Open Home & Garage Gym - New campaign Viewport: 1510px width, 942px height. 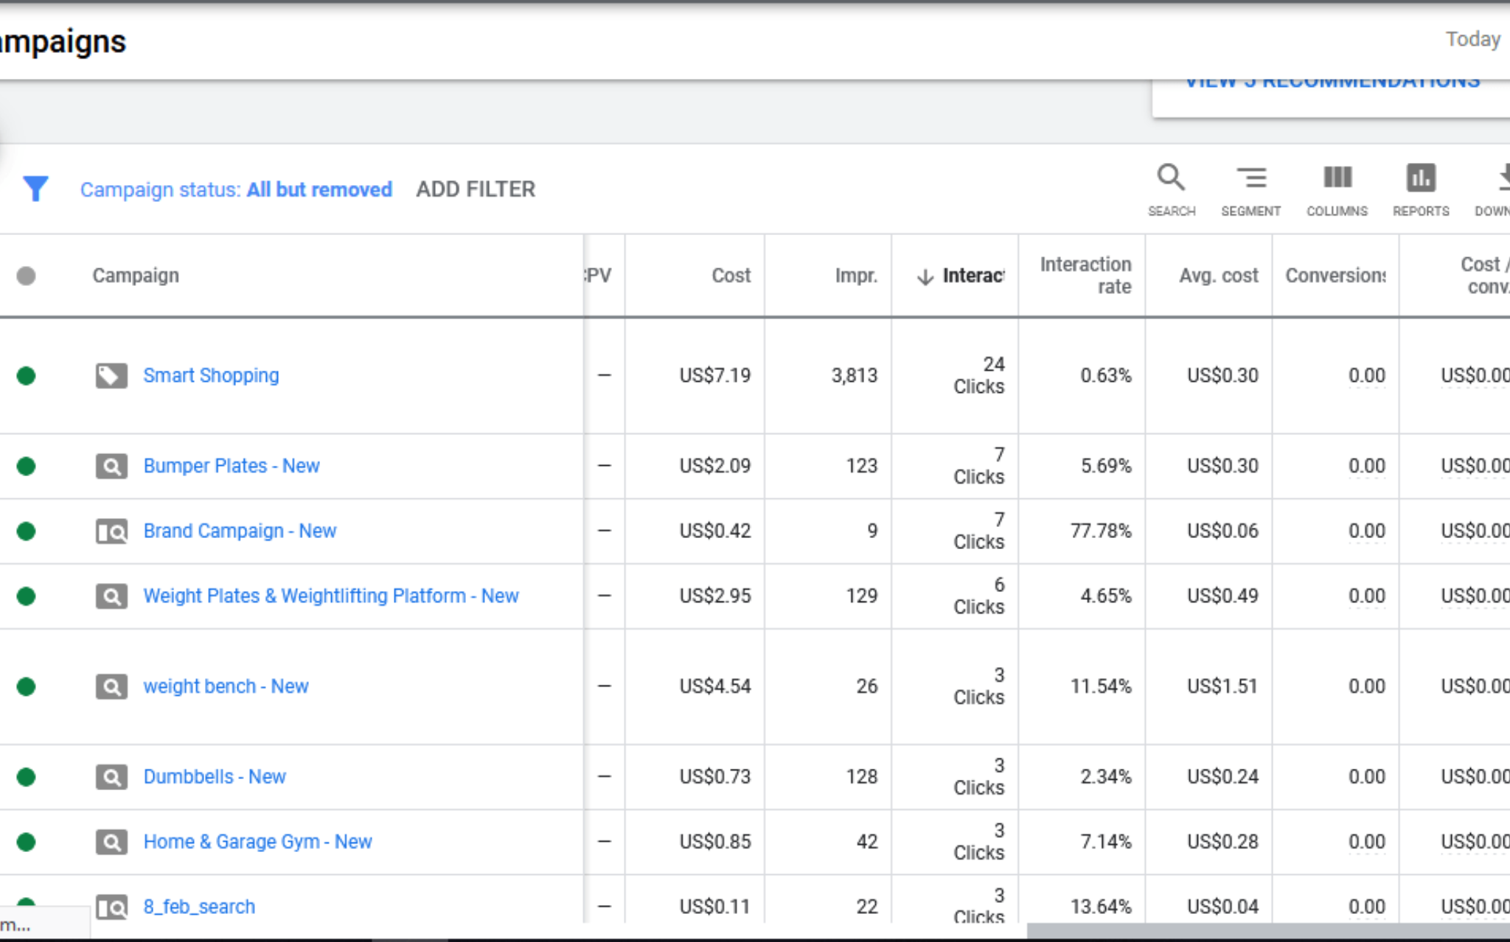257,842
